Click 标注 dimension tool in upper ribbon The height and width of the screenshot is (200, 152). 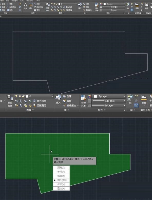pyautogui.click(x=31, y=6)
